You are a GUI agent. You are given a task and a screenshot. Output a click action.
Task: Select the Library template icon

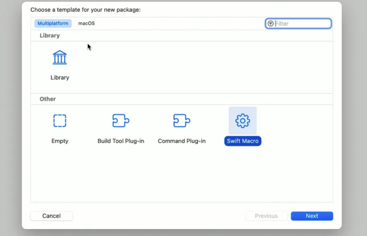click(60, 57)
